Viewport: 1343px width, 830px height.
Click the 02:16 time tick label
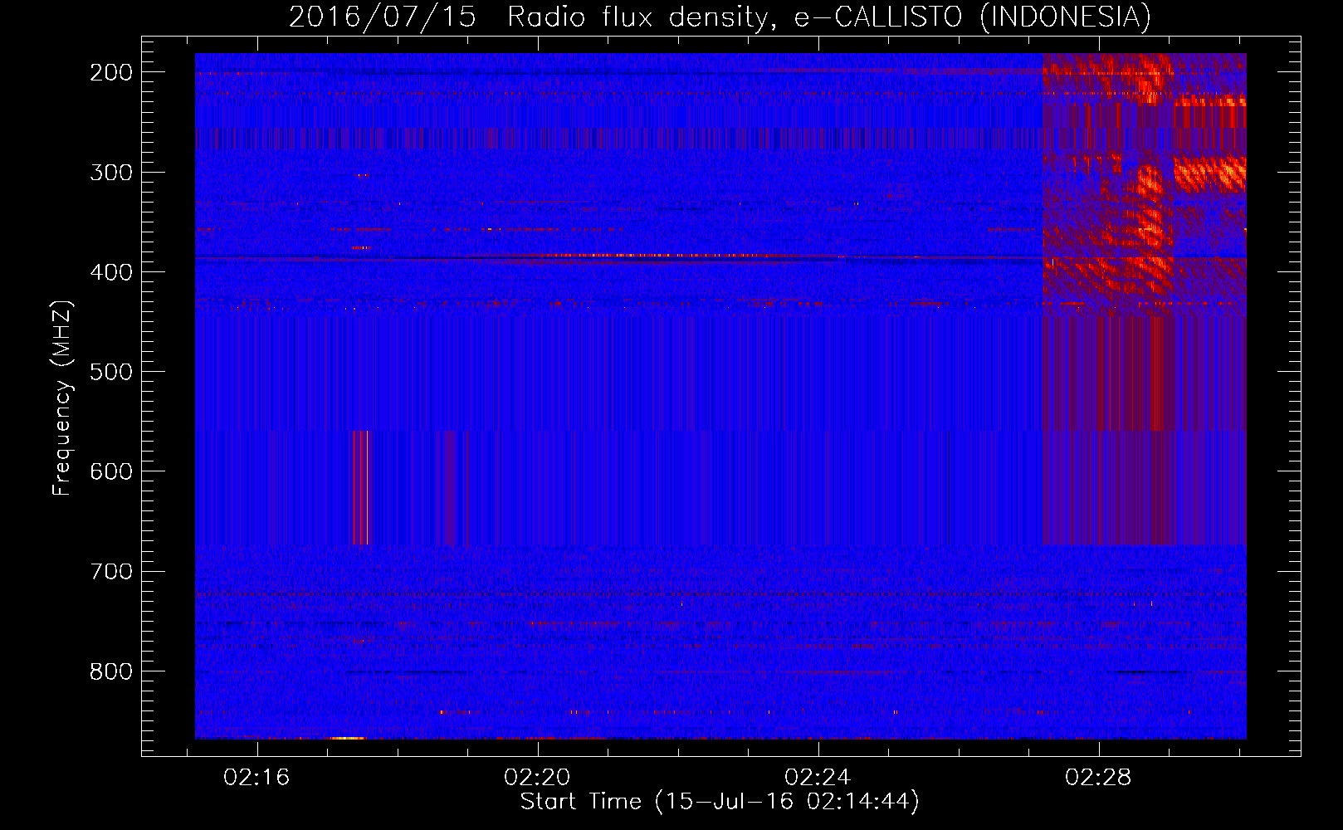coord(256,778)
